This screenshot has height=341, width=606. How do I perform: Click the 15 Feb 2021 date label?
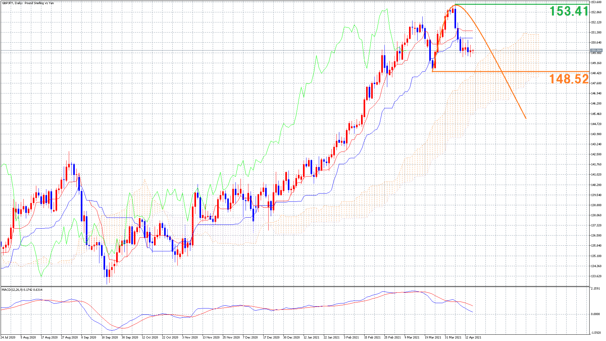coord(372,337)
